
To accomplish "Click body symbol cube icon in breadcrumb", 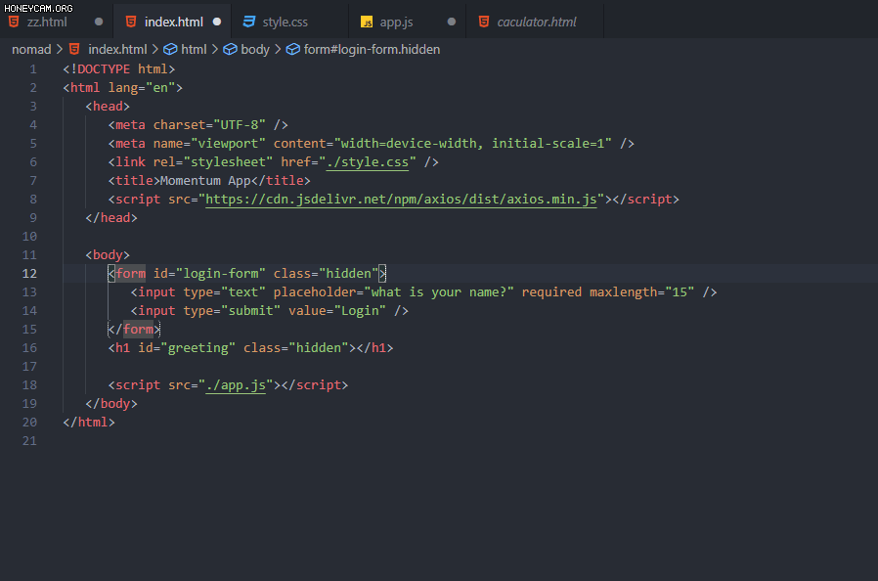I will (230, 49).
